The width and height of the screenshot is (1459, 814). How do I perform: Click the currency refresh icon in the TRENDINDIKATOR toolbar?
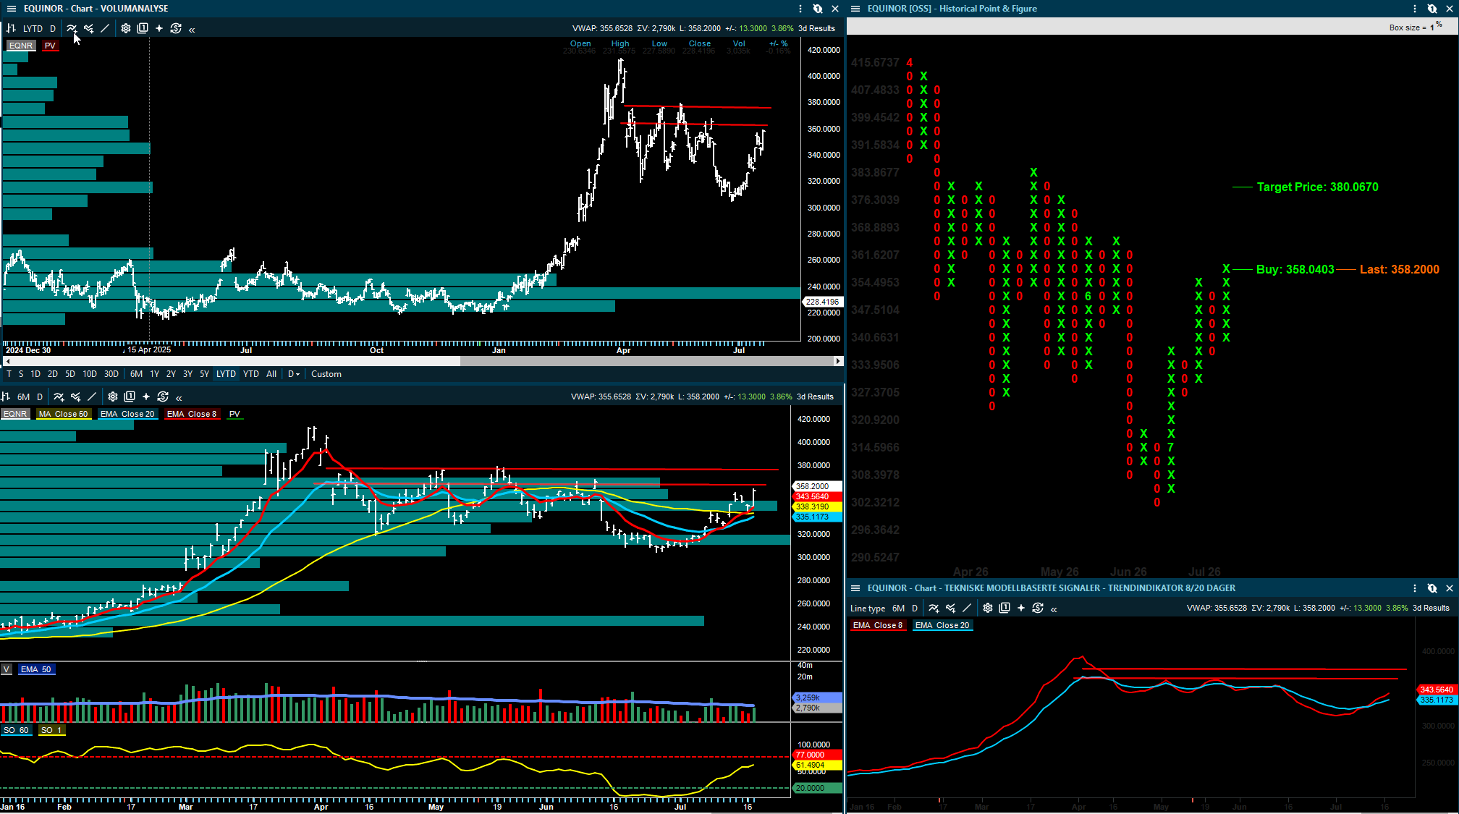(x=1038, y=609)
